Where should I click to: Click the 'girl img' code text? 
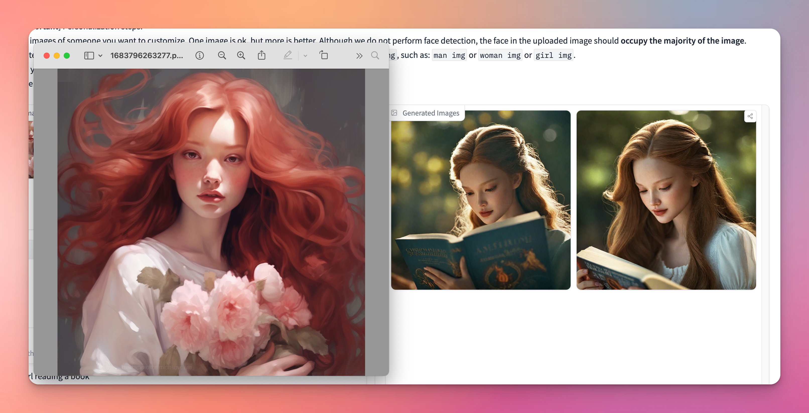click(x=553, y=55)
